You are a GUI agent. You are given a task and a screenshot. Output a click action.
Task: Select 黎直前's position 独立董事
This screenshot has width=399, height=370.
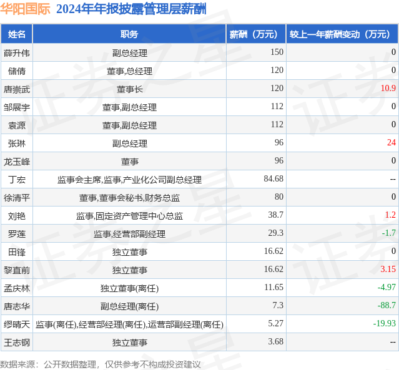coord(130,270)
